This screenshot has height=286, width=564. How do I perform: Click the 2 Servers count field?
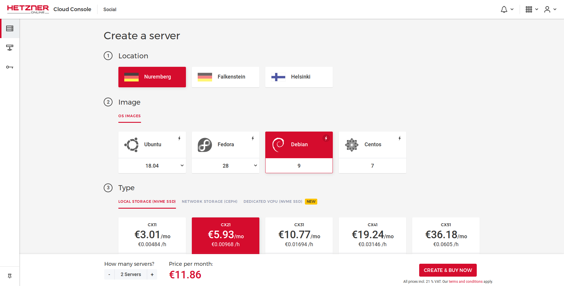pyautogui.click(x=131, y=275)
